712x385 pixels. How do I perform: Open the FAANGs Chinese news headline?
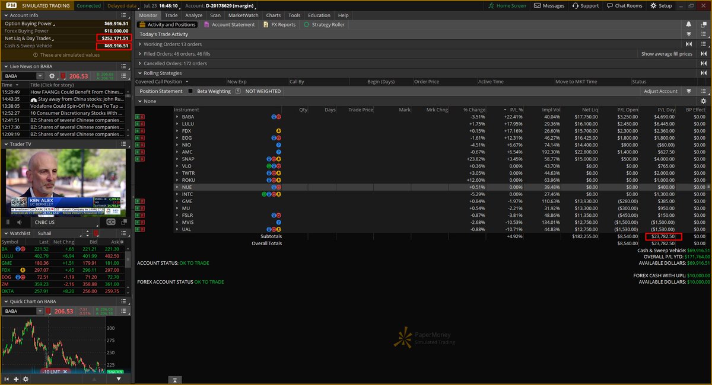(75, 92)
